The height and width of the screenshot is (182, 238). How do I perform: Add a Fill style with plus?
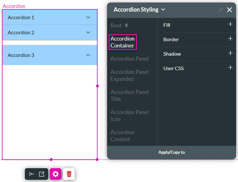click(x=230, y=24)
